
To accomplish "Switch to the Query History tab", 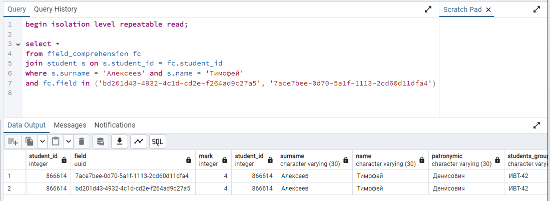I will coord(56,9).
